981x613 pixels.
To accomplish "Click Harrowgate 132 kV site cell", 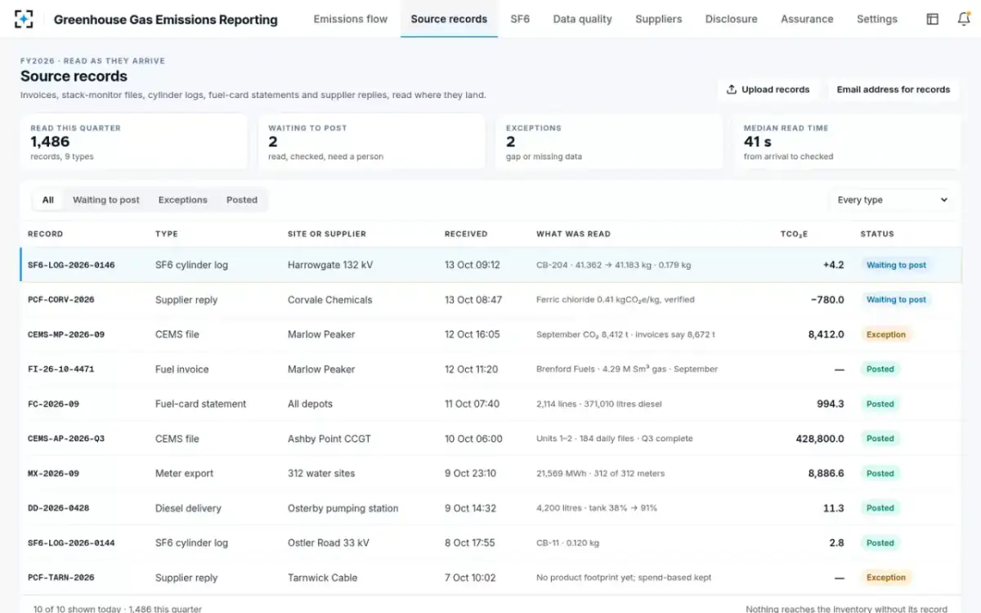I will pos(330,265).
